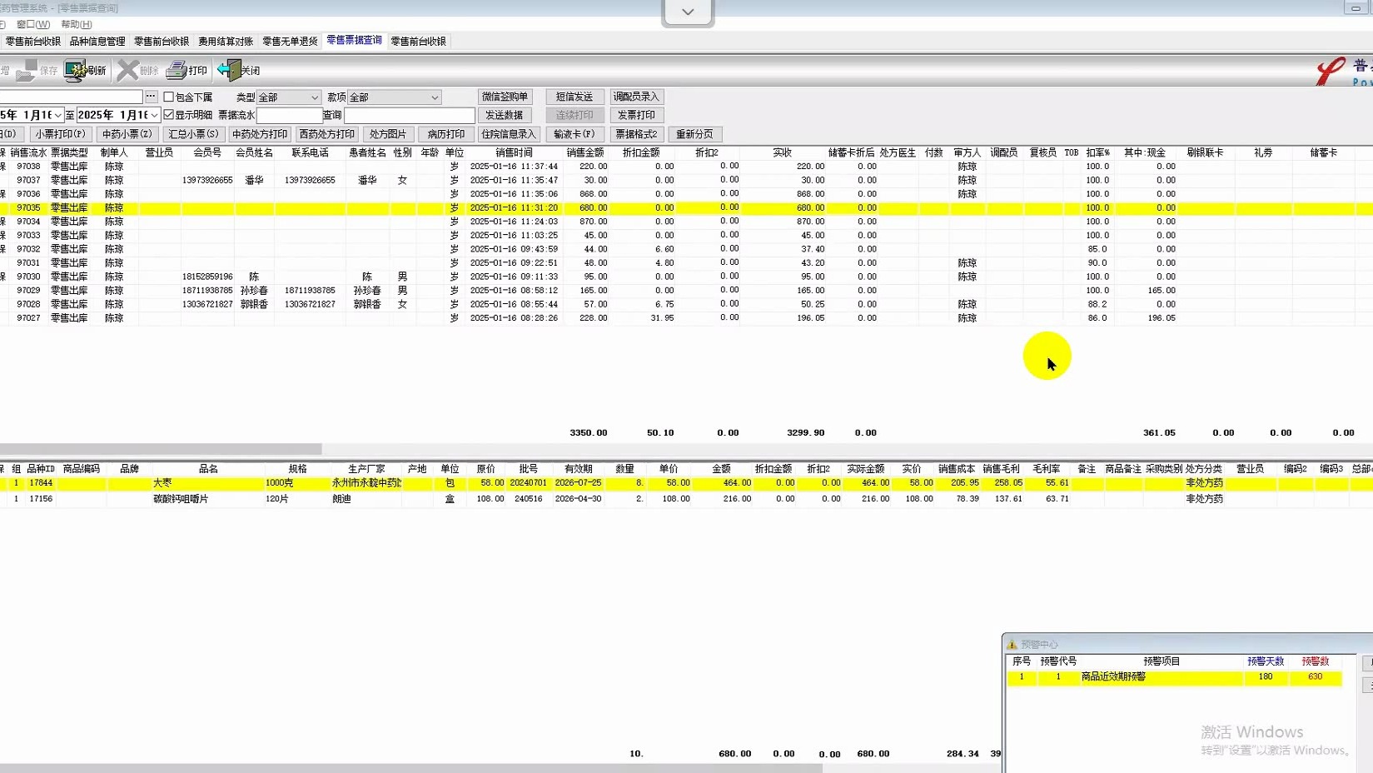Select receipt row 97029

686,291
